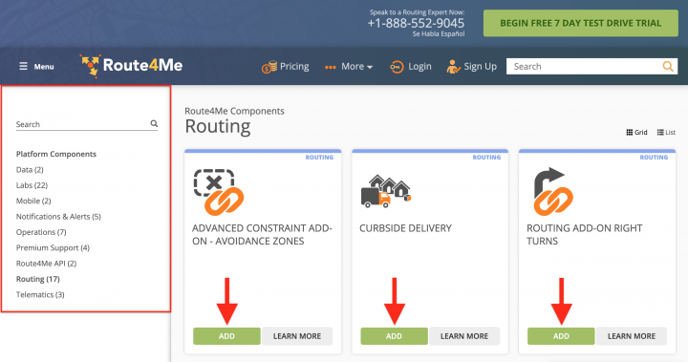
Task: Click the Pricing coins icon
Action: (x=269, y=67)
